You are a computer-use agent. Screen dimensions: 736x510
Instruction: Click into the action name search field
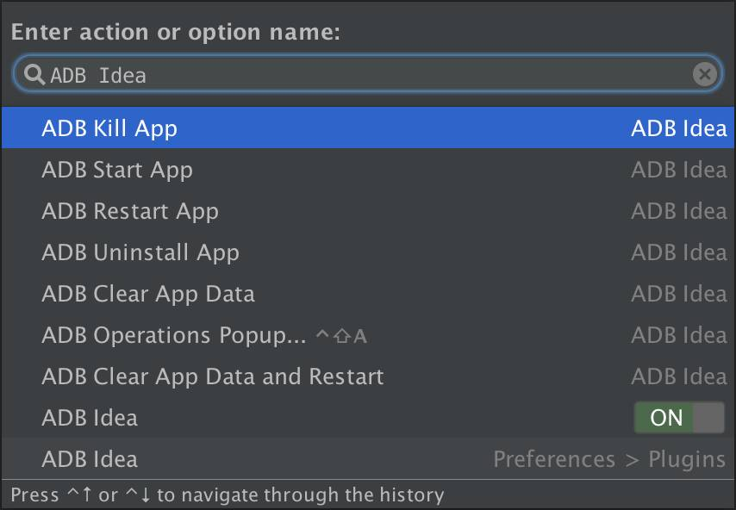coord(362,75)
